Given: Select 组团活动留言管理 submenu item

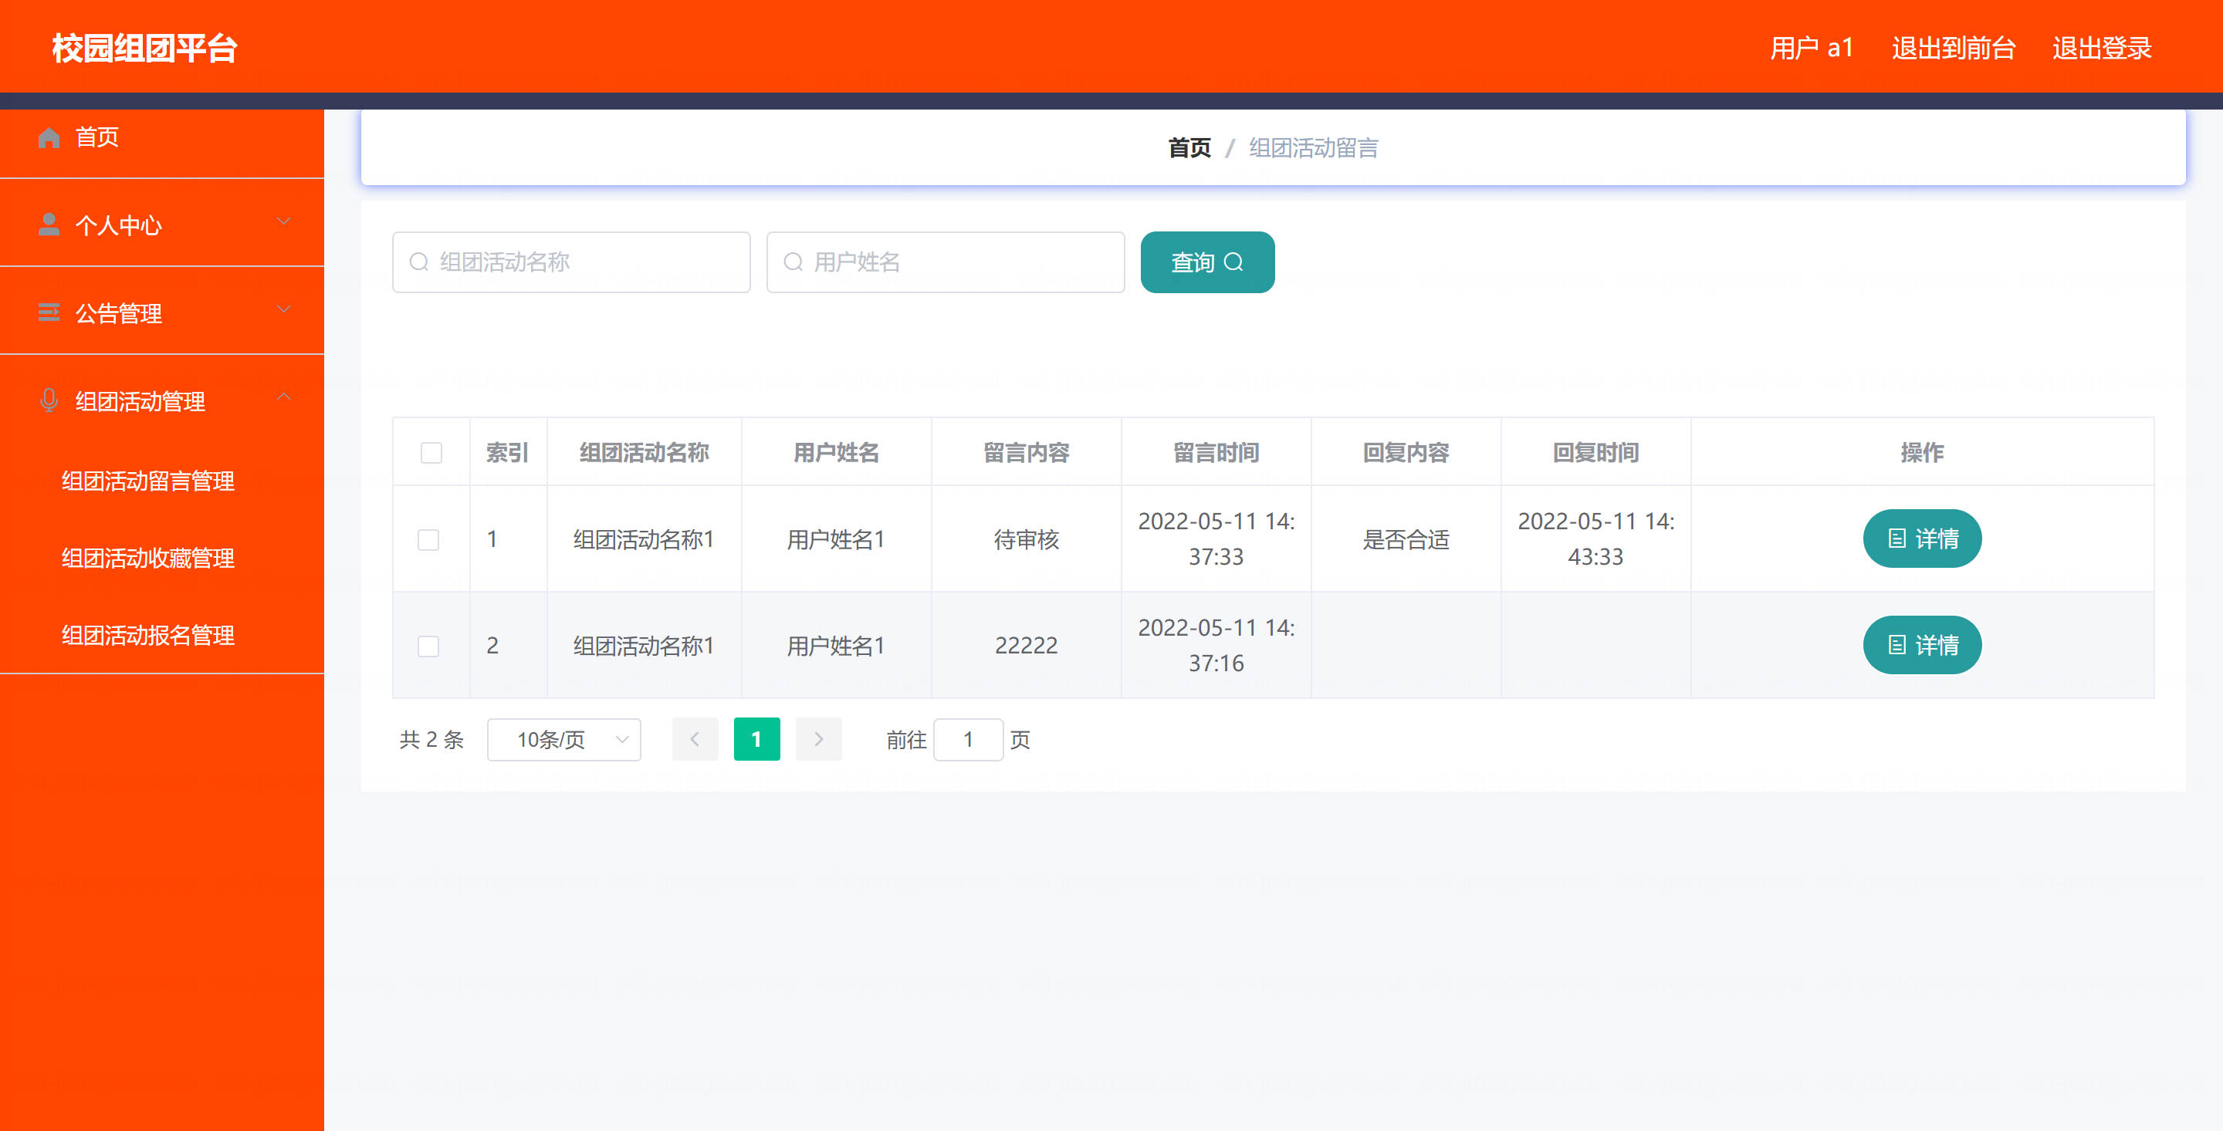Looking at the screenshot, I should tap(148, 481).
